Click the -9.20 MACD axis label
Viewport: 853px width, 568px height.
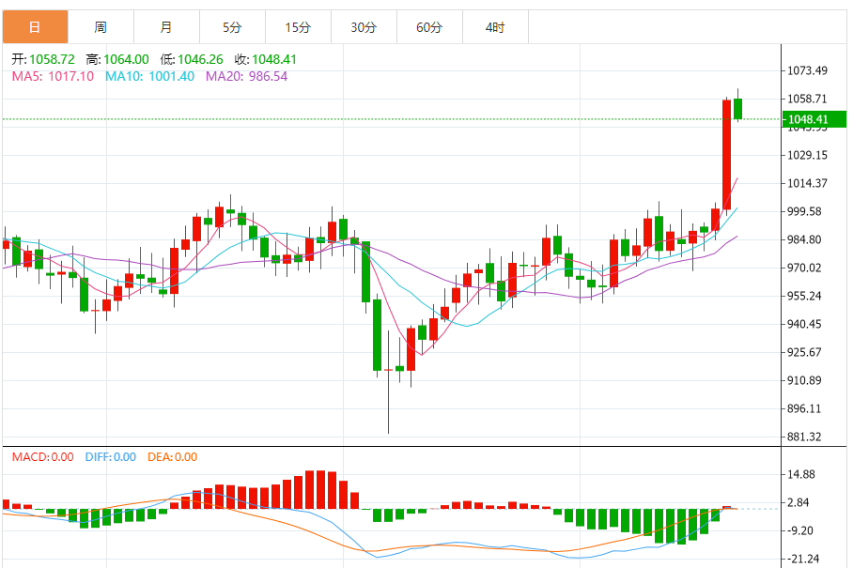pos(799,531)
